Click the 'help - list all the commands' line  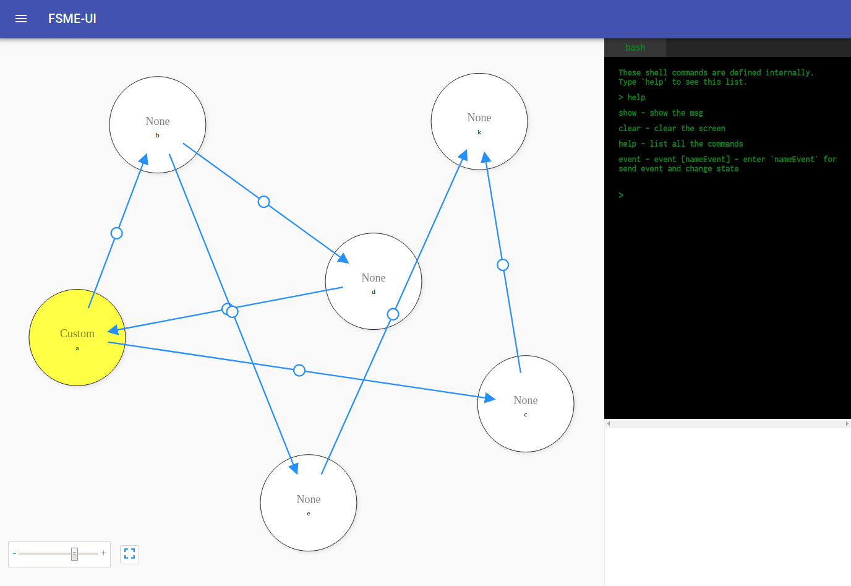(x=680, y=144)
